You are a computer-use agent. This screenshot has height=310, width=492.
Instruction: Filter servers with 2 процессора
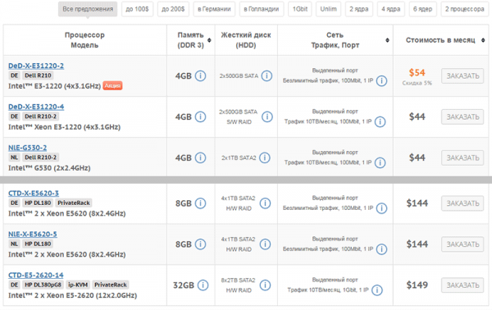[465, 9]
